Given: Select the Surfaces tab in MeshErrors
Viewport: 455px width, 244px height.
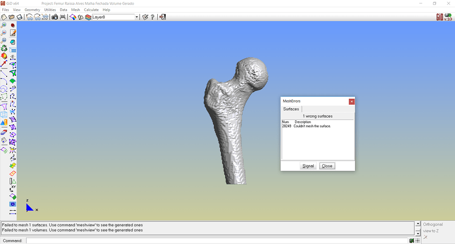Looking at the screenshot, I should pos(291,109).
